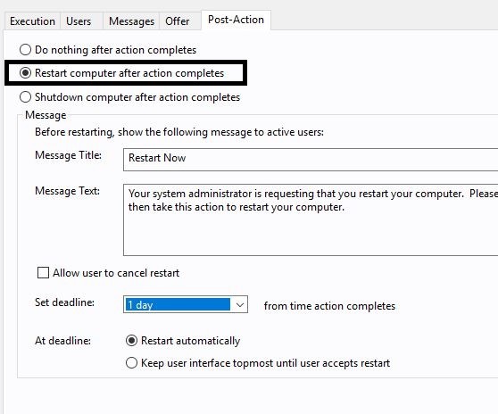498x414 pixels.
Task: Click the Message Text label
Action: pyautogui.click(x=67, y=191)
